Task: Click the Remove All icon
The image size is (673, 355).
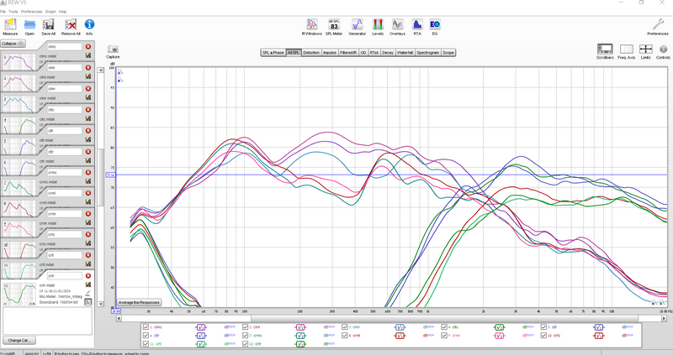Action: [71, 25]
